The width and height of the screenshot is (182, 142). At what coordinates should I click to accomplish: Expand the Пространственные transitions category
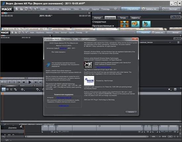tap(103, 26)
